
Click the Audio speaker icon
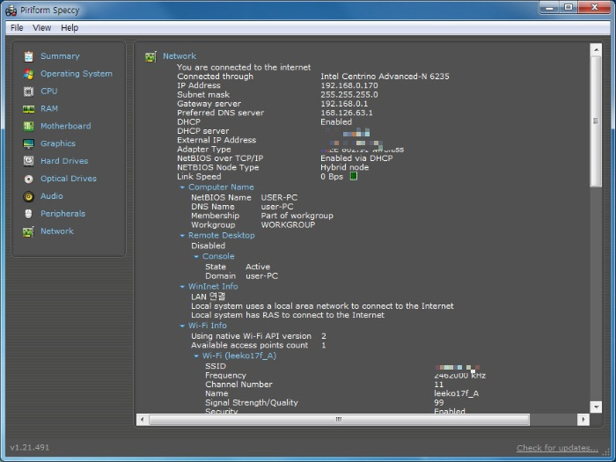coord(28,196)
